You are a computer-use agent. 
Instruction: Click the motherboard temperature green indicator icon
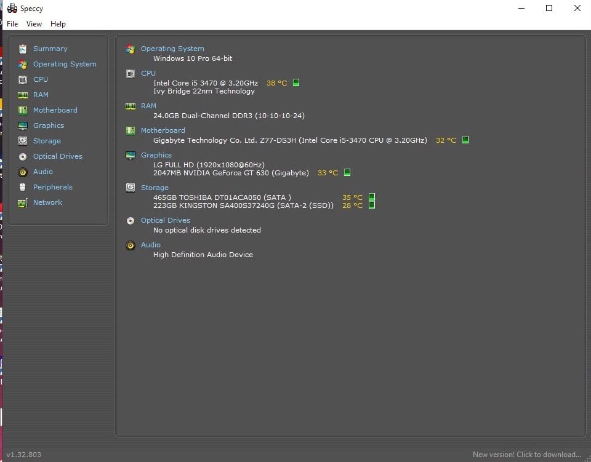pos(465,140)
